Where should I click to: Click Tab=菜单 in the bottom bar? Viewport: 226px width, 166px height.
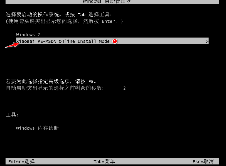pos(104,162)
